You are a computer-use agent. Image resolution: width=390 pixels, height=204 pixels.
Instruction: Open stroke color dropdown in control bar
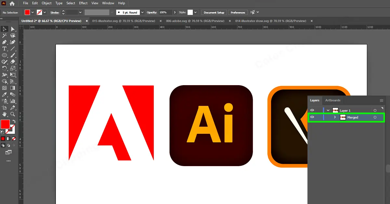click(x=45, y=12)
